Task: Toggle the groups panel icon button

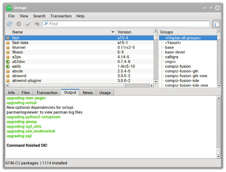Action: 216,24
